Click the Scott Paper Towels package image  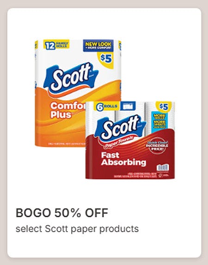point(130,140)
